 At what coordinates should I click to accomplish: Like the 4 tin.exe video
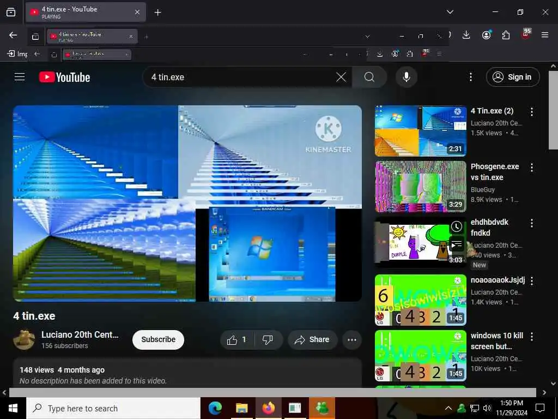pyautogui.click(x=237, y=340)
